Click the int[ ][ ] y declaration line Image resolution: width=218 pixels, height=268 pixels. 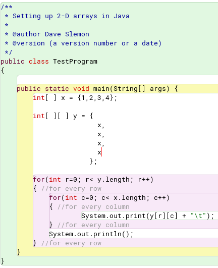point(63,116)
